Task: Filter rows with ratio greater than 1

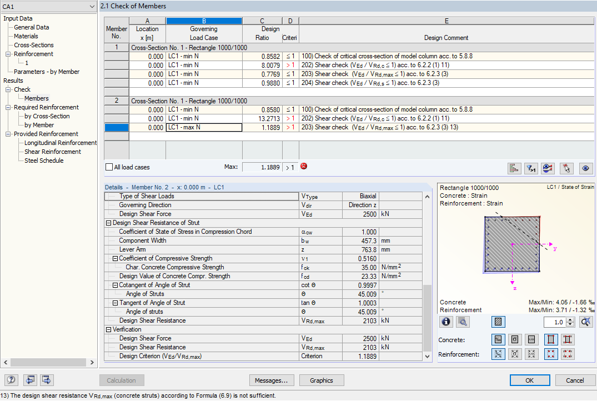Action: 531,168
